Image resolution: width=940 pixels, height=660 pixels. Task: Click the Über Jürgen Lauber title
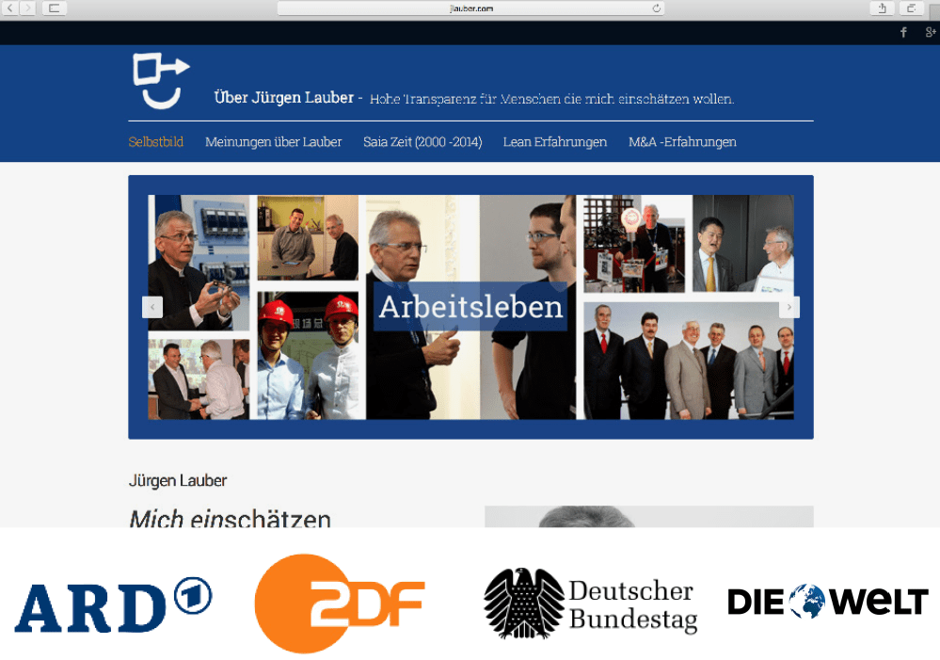288,98
